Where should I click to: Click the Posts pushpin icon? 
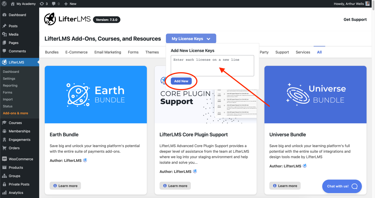pyautogui.click(x=4, y=26)
